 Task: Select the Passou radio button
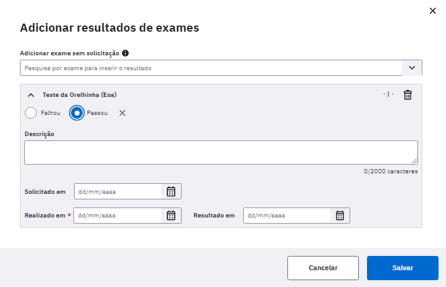click(77, 113)
